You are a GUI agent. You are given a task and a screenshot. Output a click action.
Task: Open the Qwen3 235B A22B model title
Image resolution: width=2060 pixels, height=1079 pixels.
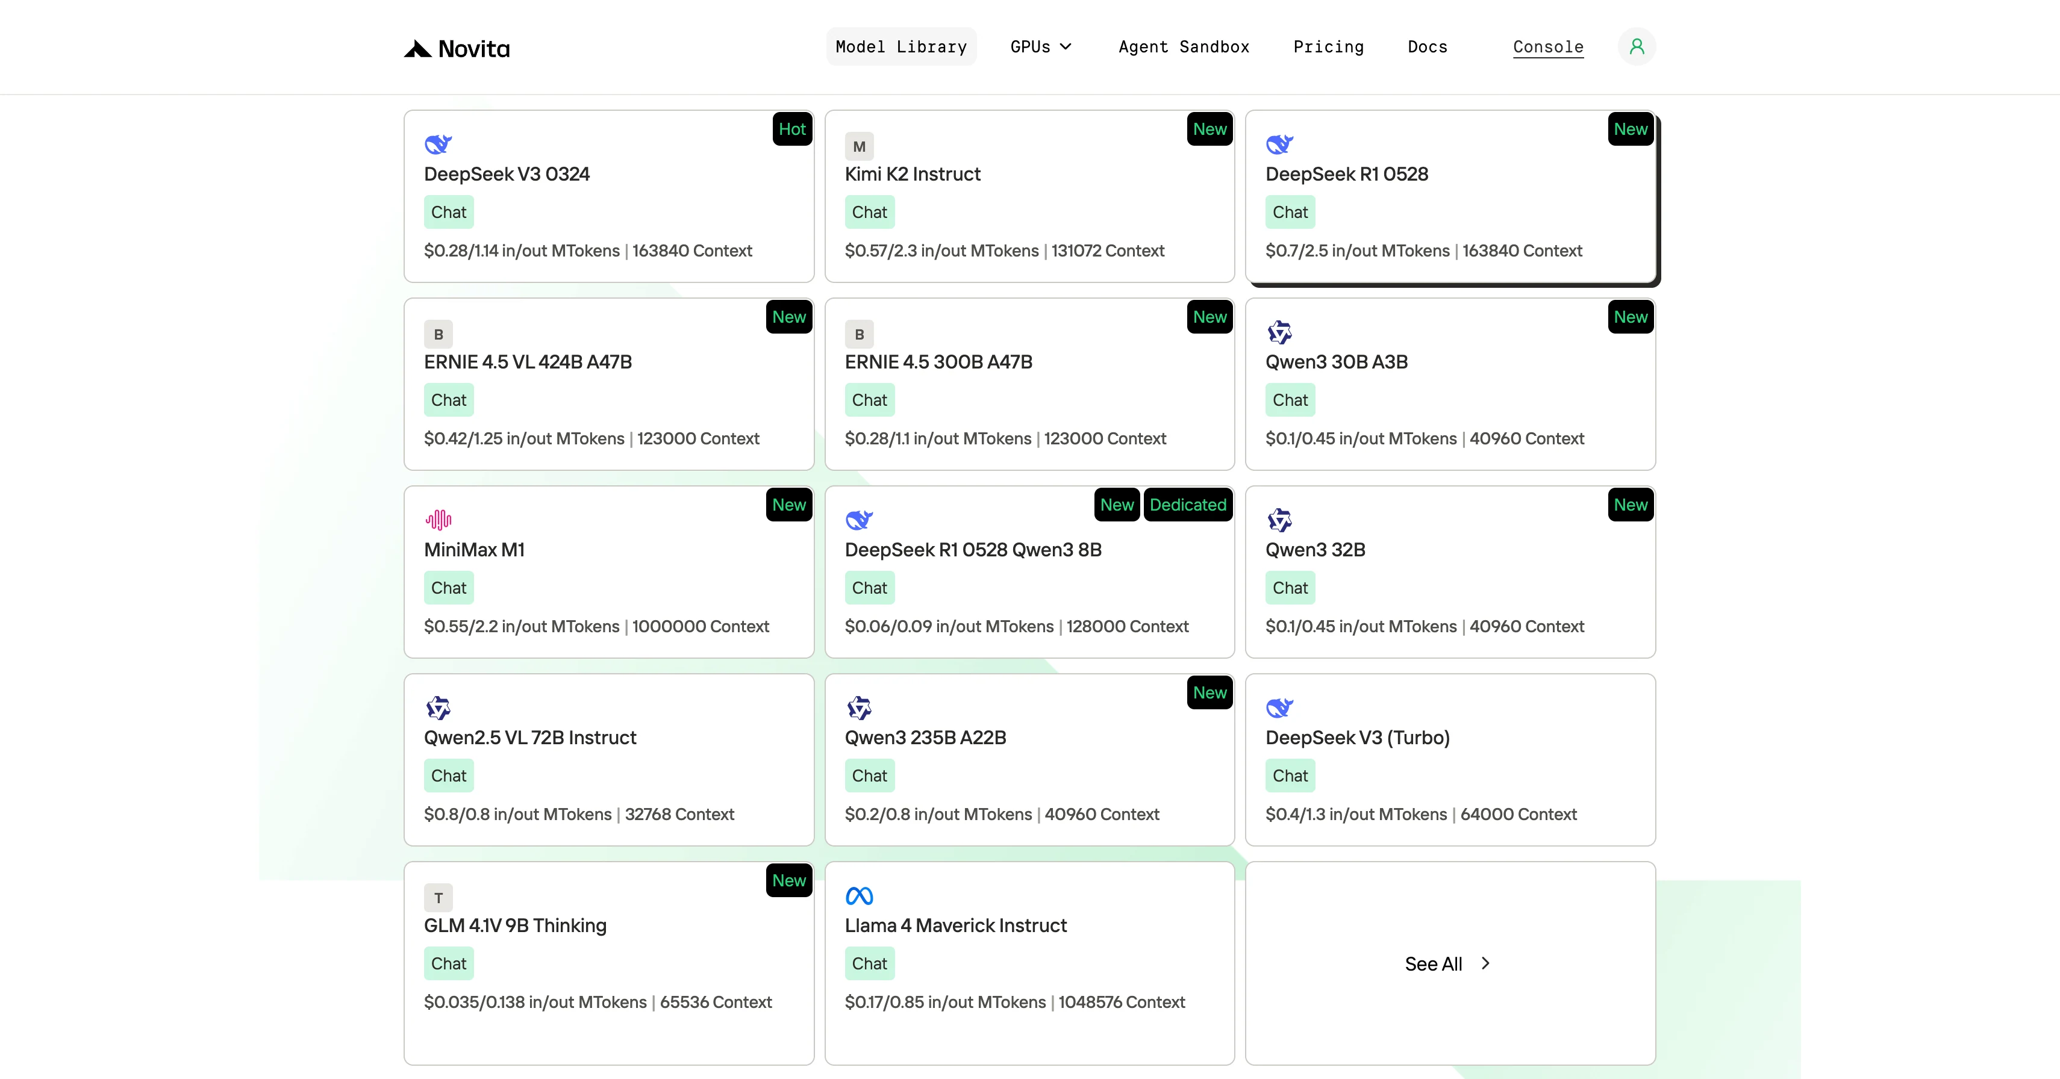point(925,738)
